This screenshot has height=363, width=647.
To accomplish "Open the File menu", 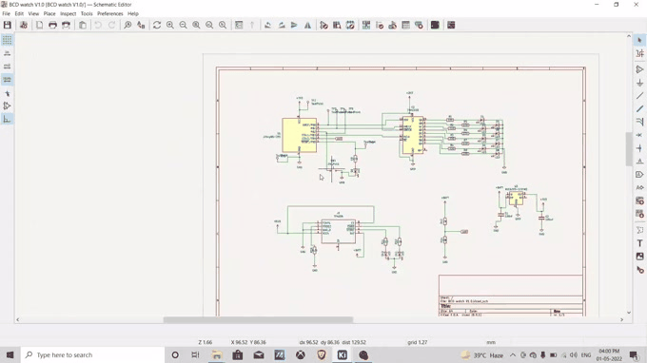I will point(7,13).
